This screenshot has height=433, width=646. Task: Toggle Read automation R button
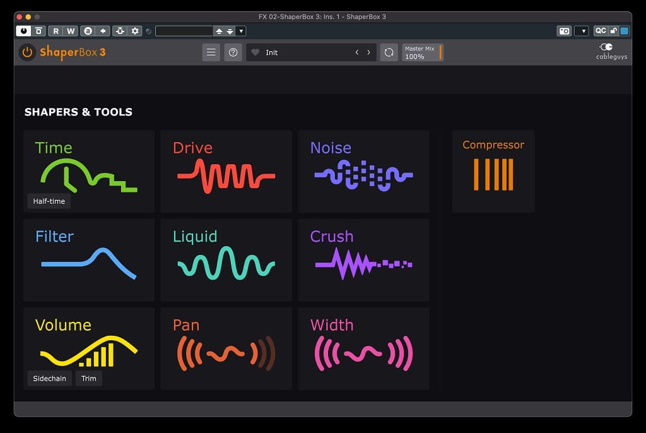(x=56, y=31)
